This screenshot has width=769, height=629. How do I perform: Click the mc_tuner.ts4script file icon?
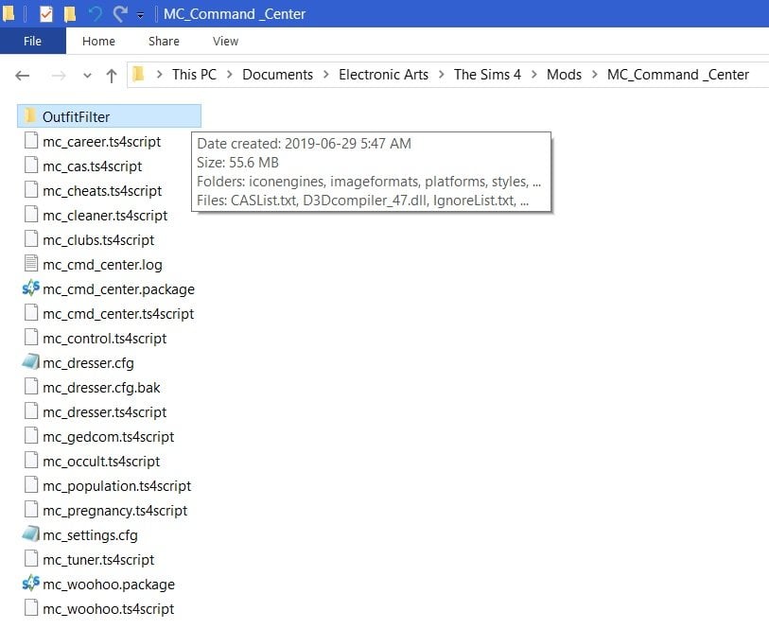pyautogui.click(x=31, y=558)
